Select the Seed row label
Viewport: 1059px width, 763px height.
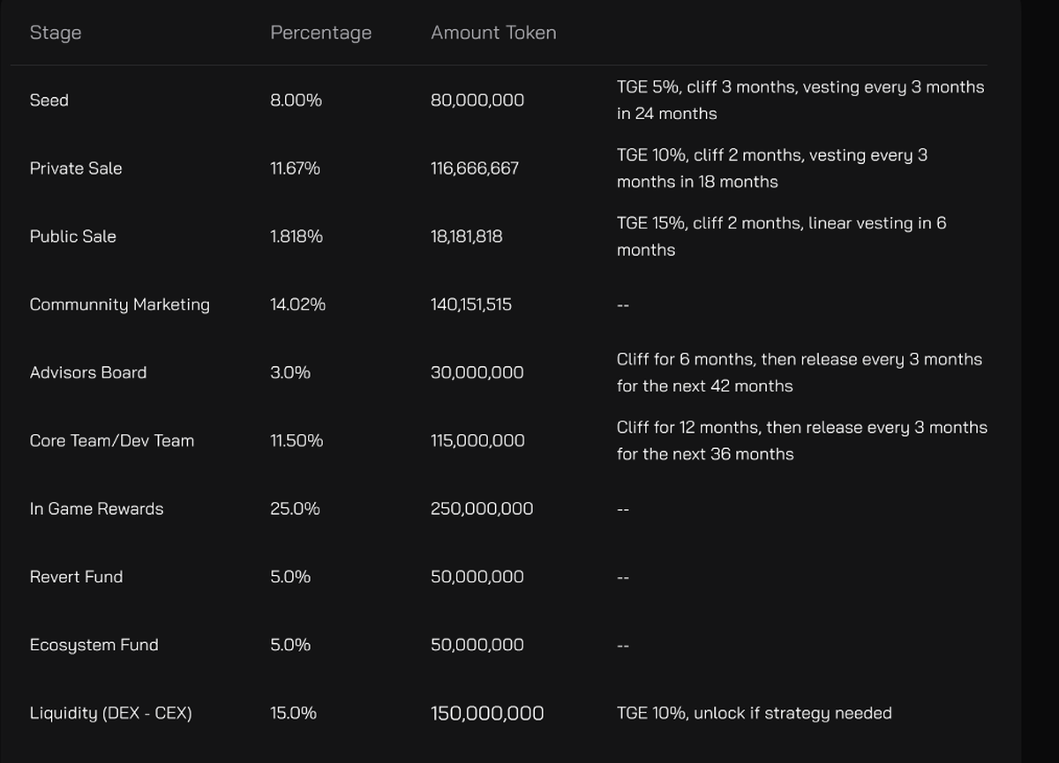coord(49,101)
